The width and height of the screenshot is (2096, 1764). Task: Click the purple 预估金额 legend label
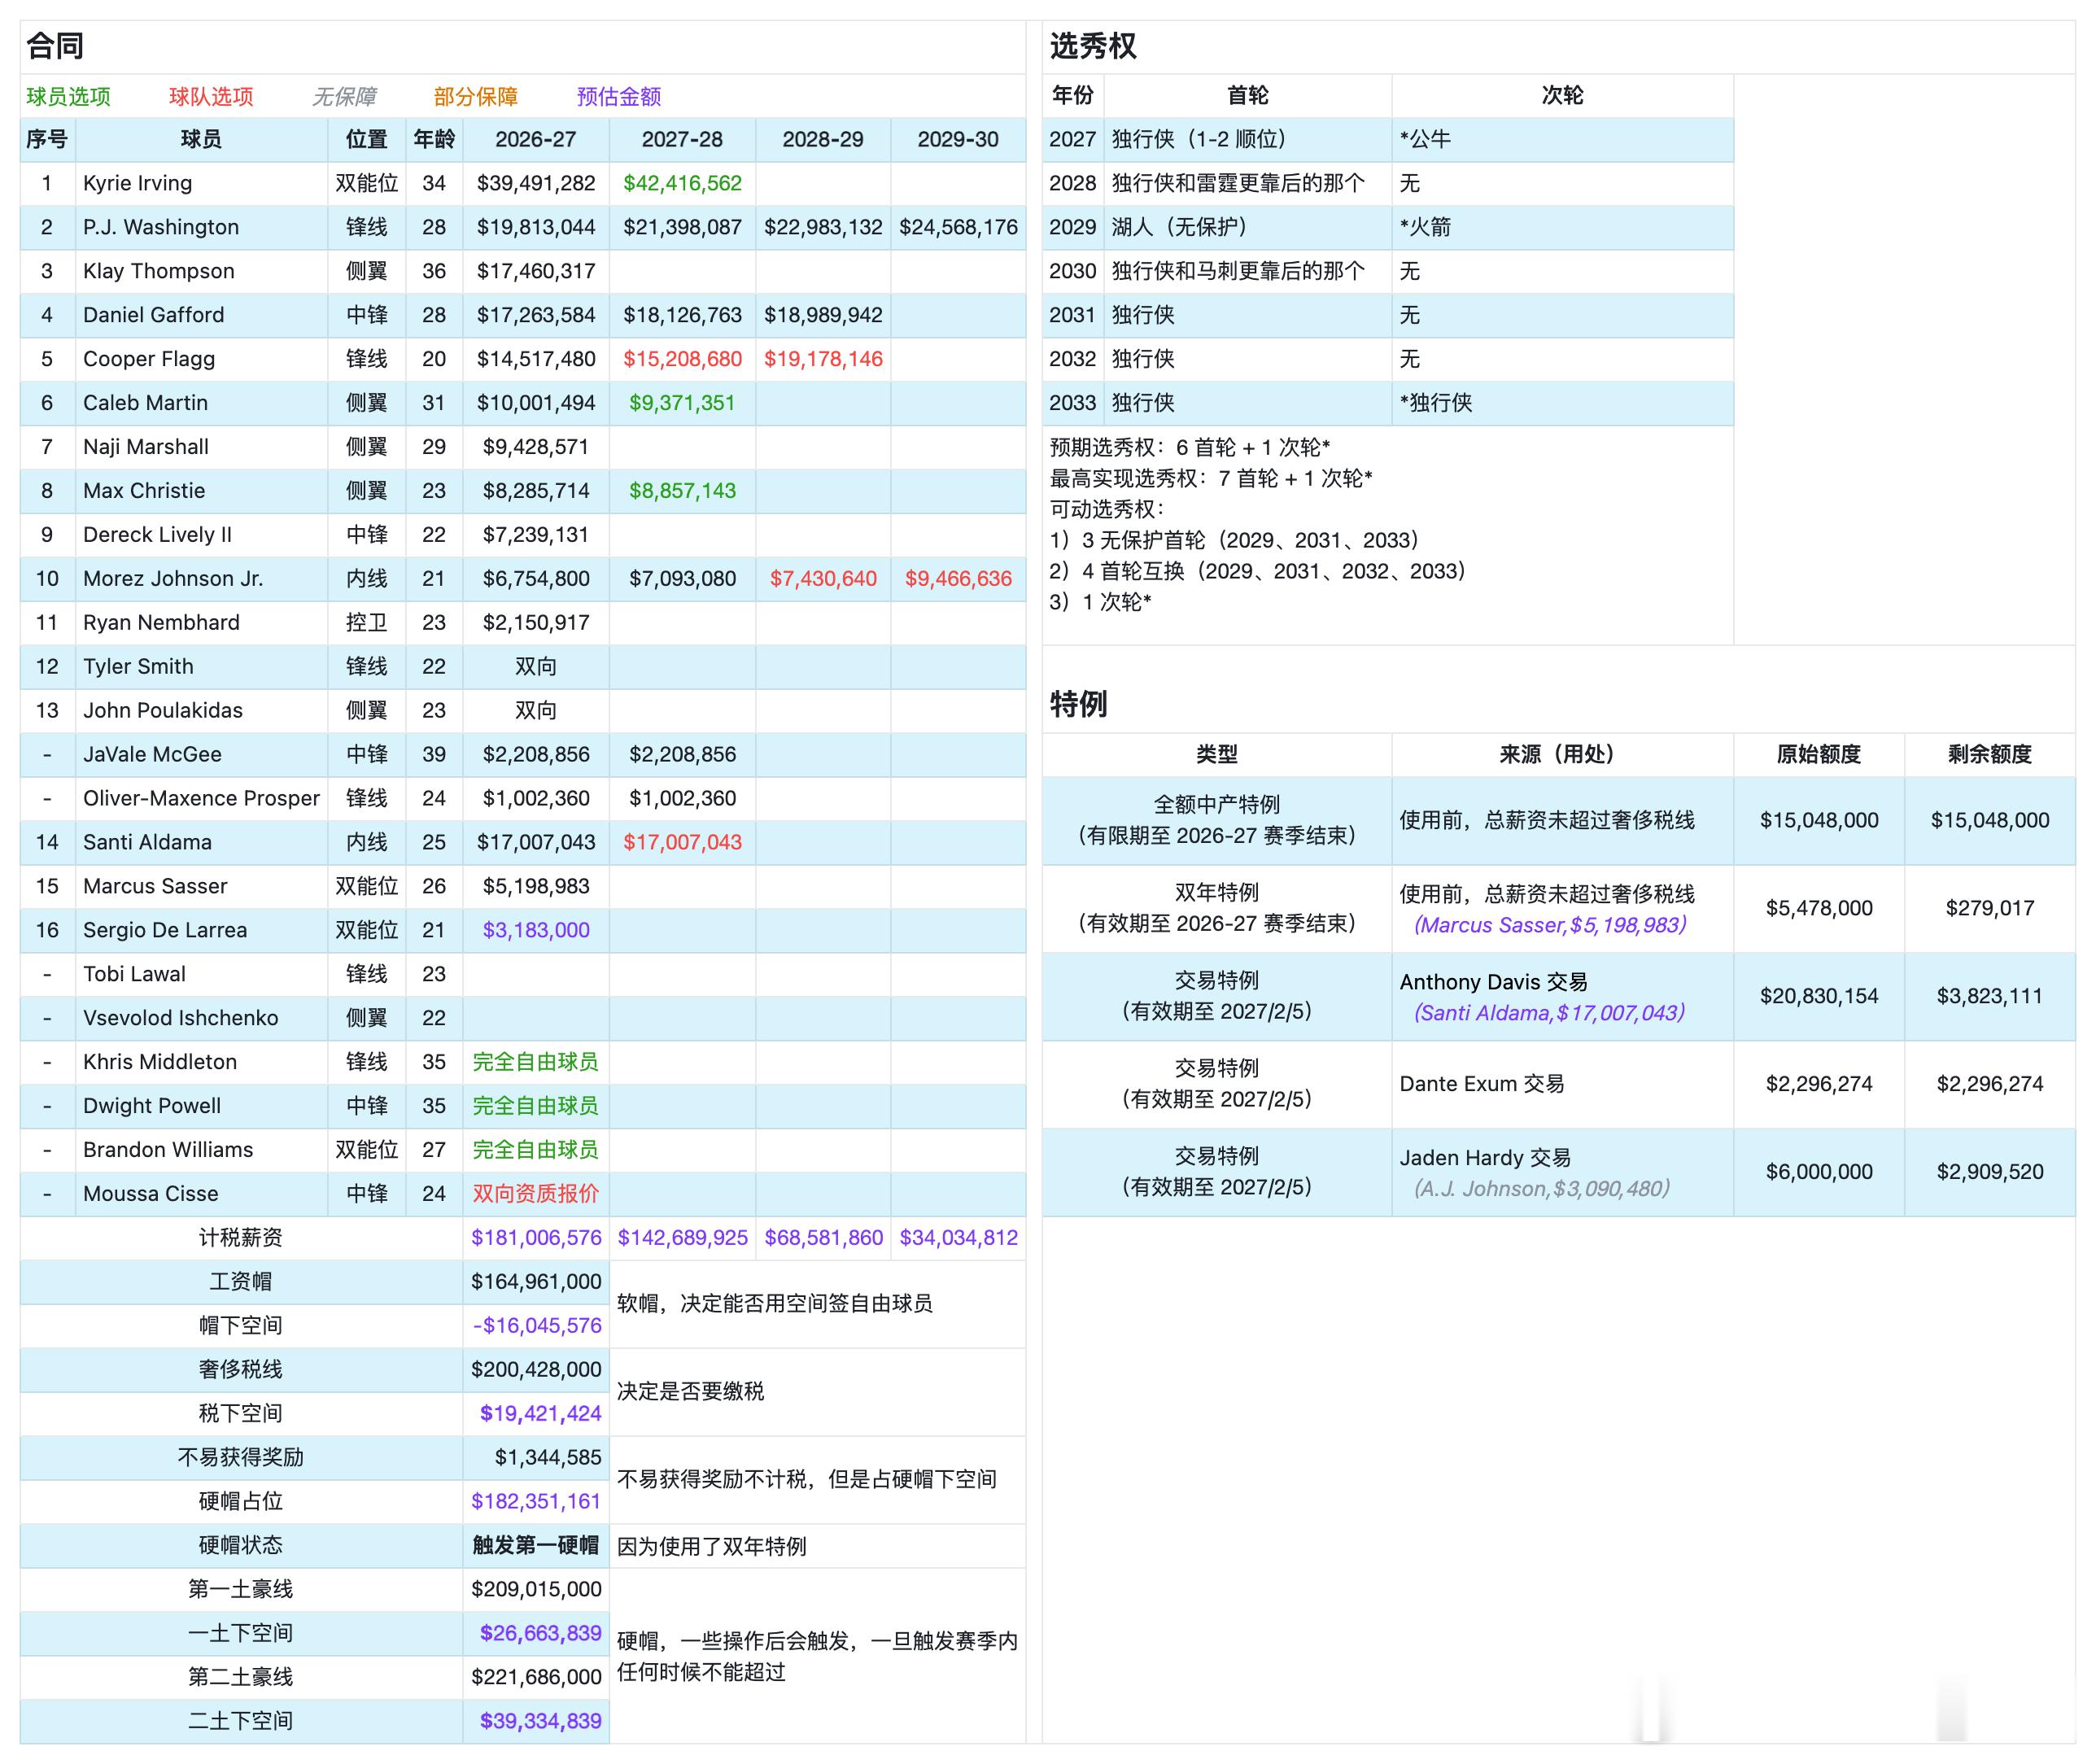pos(619,97)
